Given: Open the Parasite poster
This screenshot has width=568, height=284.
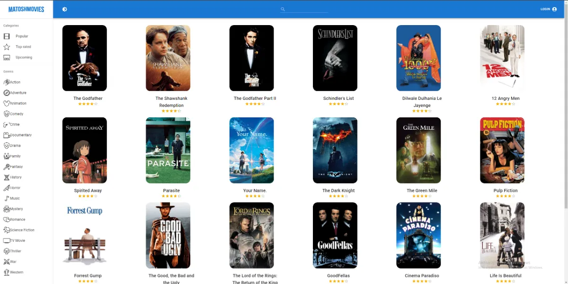Looking at the screenshot, I should (168, 150).
